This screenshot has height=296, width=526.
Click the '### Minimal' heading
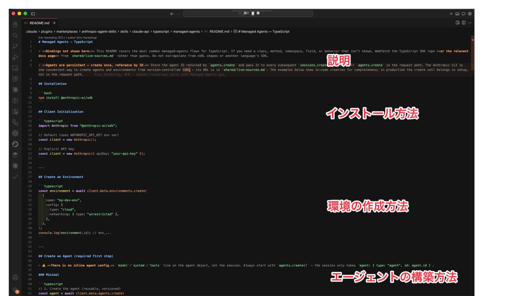coord(49,274)
